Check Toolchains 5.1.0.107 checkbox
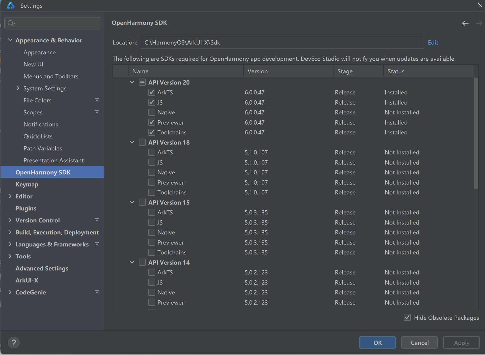The width and height of the screenshot is (485, 355). coord(152,192)
